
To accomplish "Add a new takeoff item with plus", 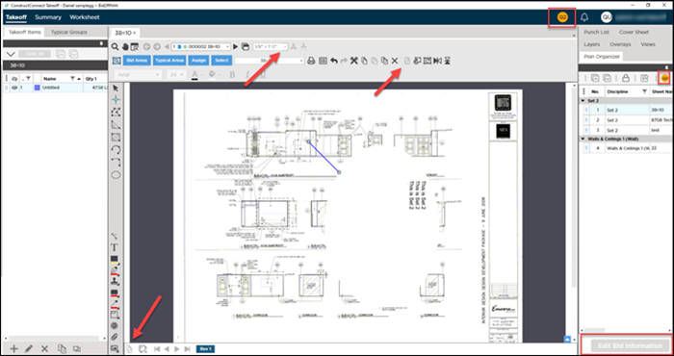I will (x=13, y=348).
